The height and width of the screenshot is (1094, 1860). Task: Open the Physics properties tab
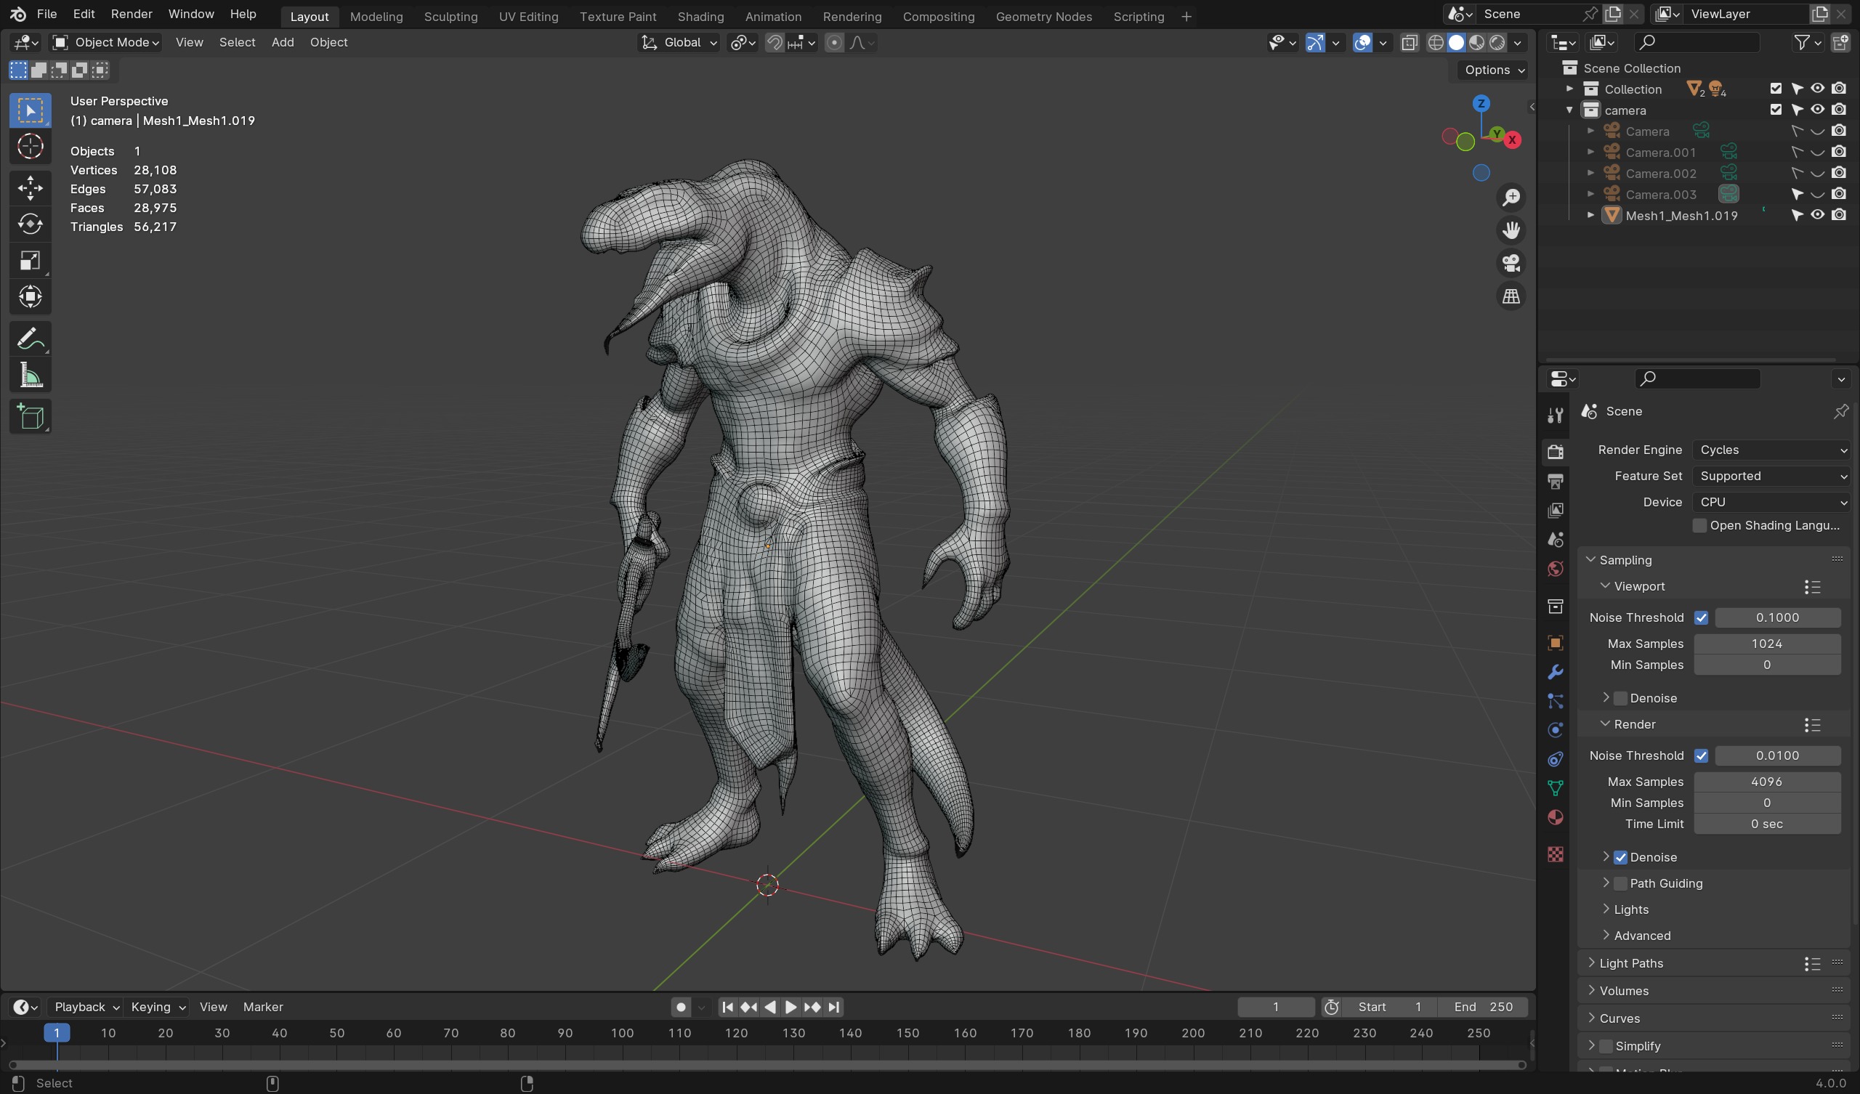coord(1555,730)
